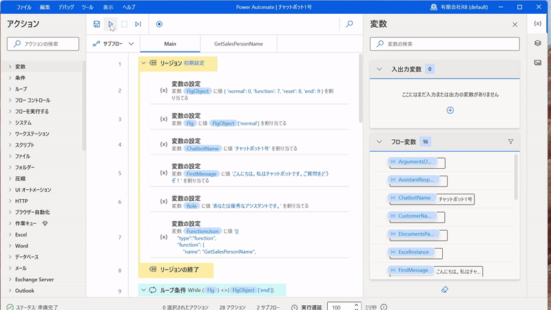Collapse the リージョン 初期設定 block
This screenshot has height=310, width=551.
pos(144,63)
